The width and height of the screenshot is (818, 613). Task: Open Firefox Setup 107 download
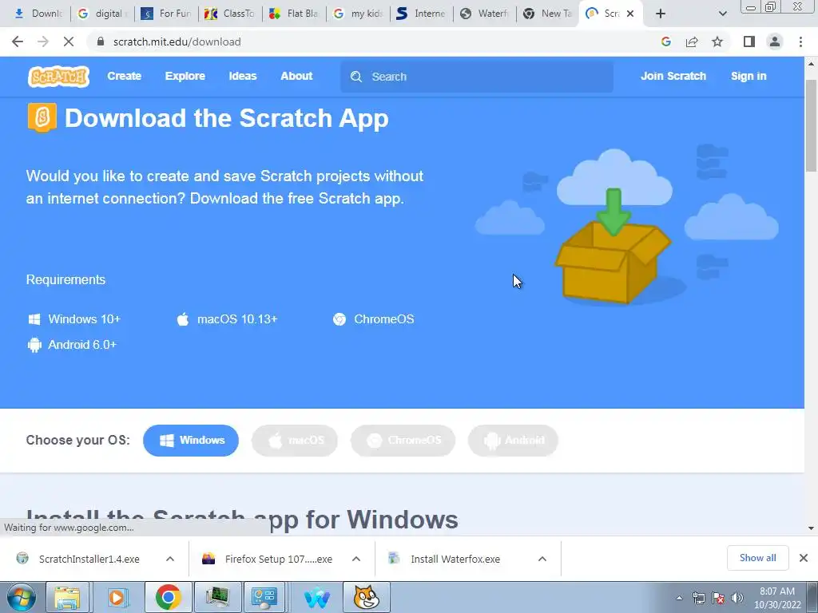pyautogui.click(x=279, y=559)
